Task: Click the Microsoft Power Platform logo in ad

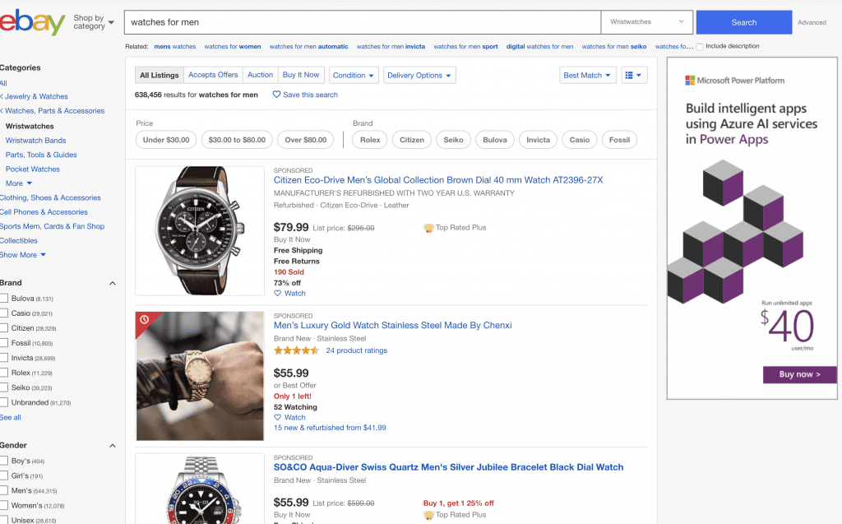Action: click(x=734, y=81)
